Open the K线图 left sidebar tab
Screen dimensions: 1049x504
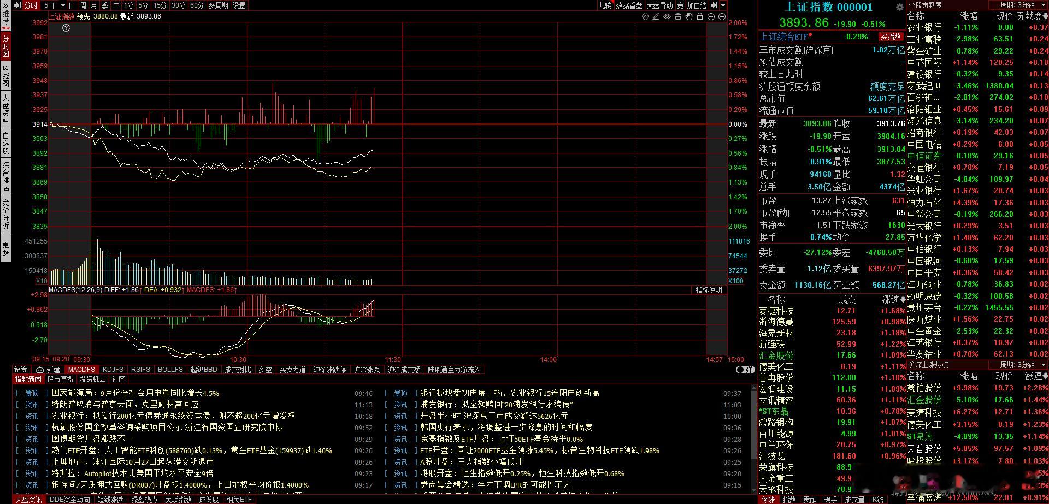(6, 75)
